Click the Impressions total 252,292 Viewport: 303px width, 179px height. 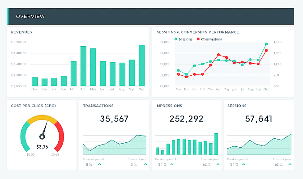click(186, 119)
